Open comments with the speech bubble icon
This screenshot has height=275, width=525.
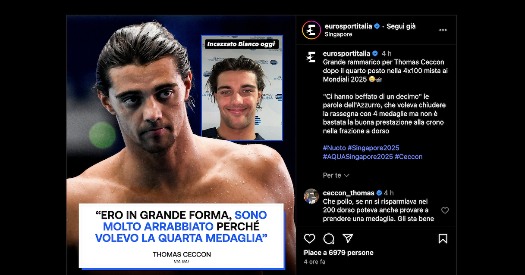point(329,238)
